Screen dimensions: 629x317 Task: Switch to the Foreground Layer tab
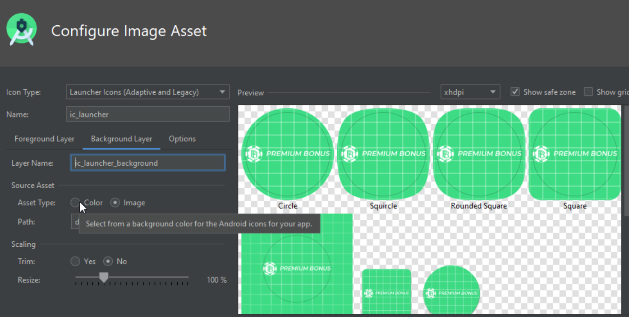pyautogui.click(x=44, y=139)
